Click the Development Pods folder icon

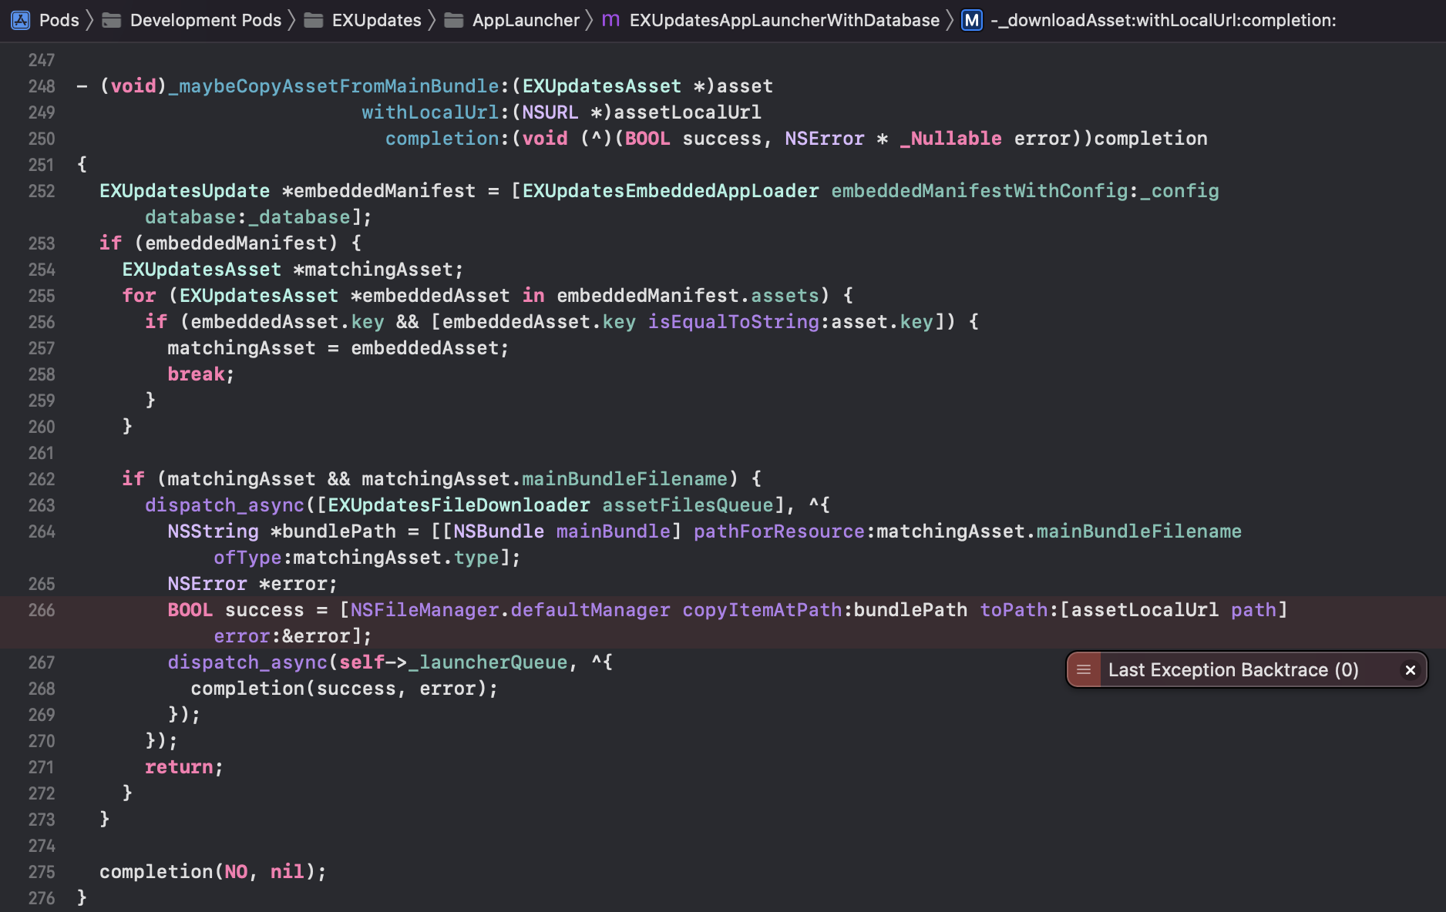click(112, 20)
